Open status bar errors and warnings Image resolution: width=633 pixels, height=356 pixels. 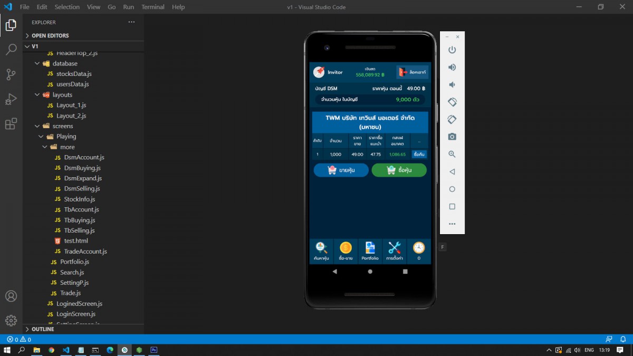click(x=19, y=340)
